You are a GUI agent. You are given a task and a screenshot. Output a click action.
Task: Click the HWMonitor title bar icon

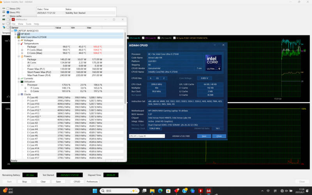click(x=13, y=19)
